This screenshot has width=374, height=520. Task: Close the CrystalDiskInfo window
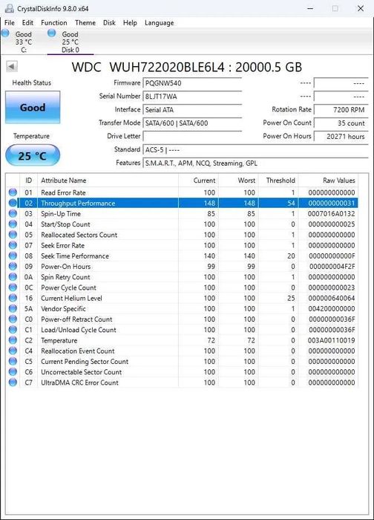pos(361,8)
